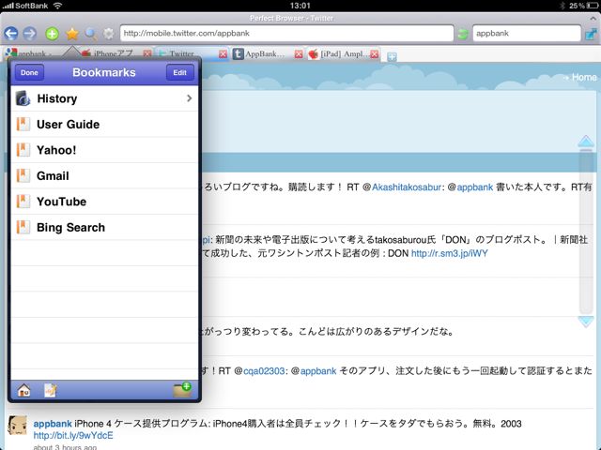The image size is (601, 450).
Task: Open the Home link on Twitter page
Action: coord(584,77)
